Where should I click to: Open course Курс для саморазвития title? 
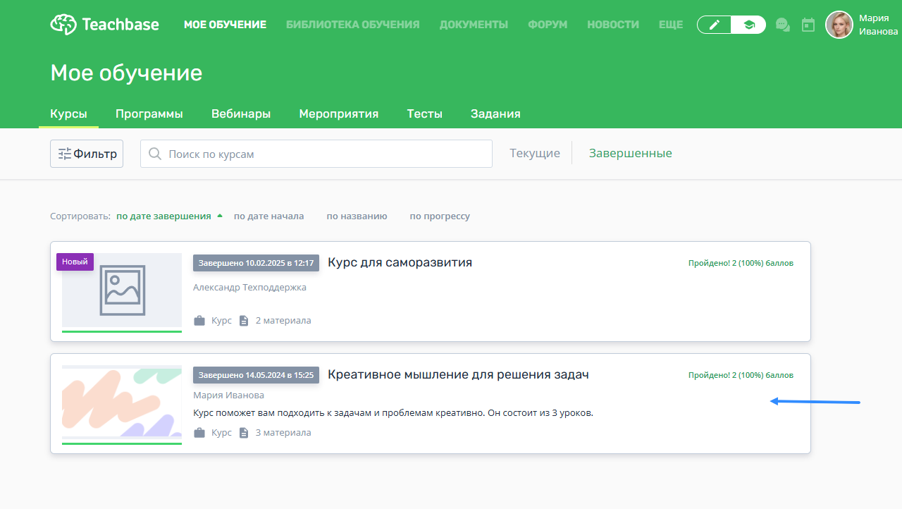[400, 262]
